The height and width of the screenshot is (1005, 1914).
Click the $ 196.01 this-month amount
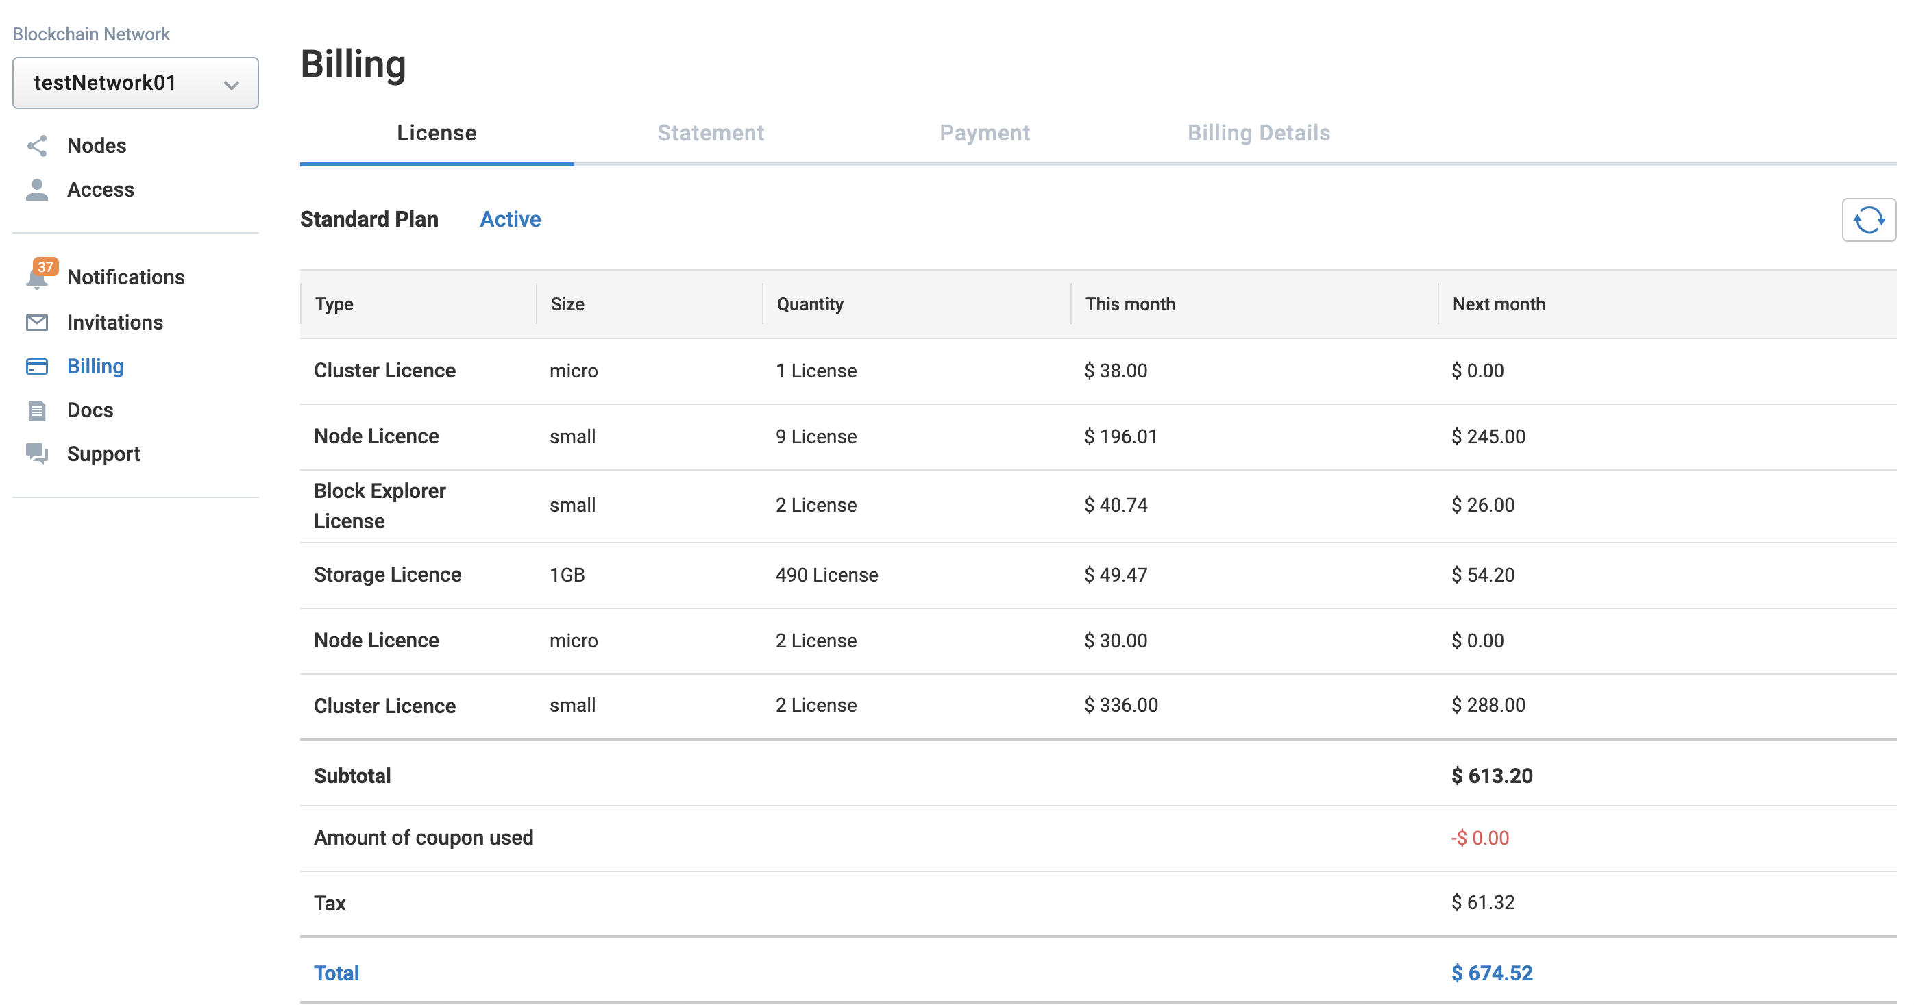point(1120,436)
